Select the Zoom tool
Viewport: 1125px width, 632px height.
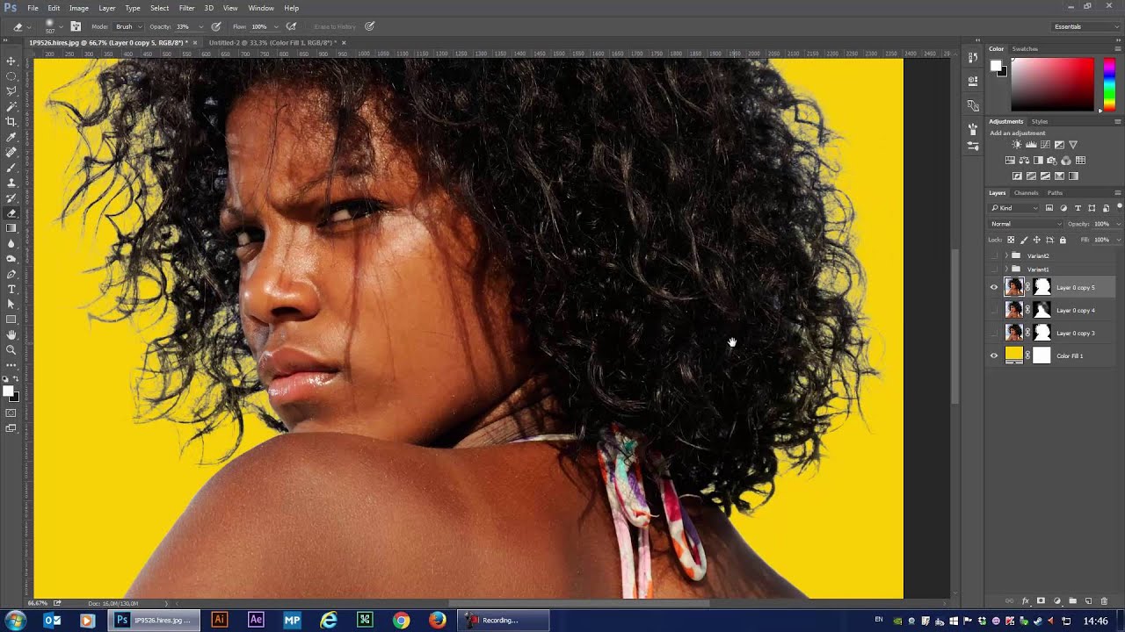[11, 350]
